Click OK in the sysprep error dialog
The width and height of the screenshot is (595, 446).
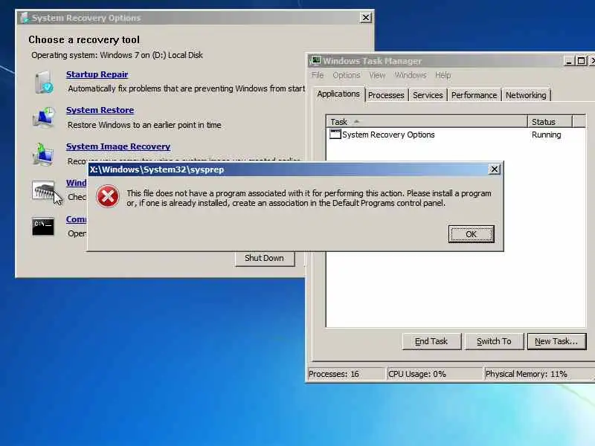pos(472,234)
